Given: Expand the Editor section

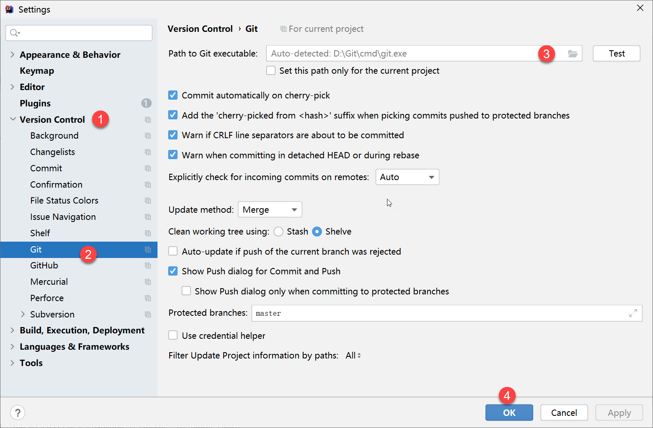Looking at the screenshot, I should pyautogui.click(x=12, y=87).
